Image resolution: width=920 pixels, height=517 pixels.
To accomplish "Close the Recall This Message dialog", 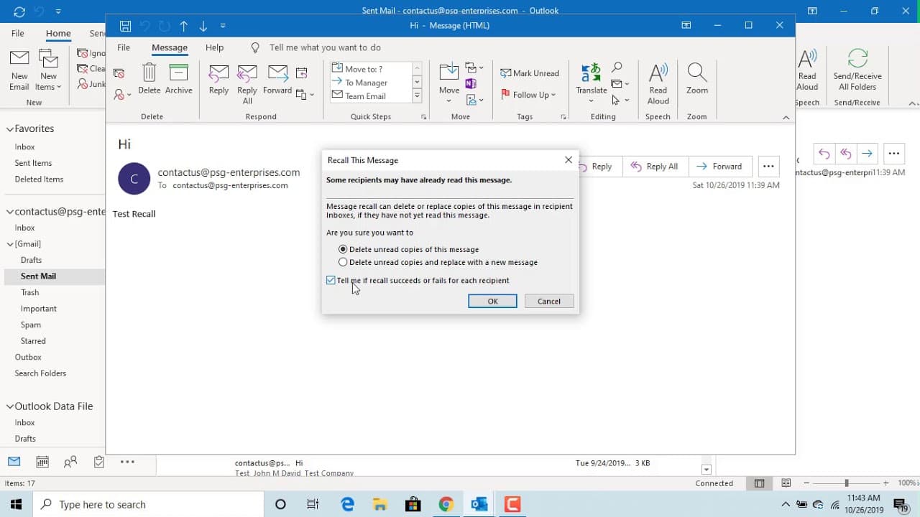I will point(569,160).
